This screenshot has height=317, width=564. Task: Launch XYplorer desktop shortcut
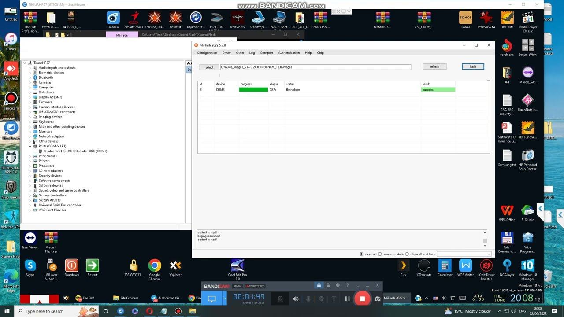(x=175, y=266)
